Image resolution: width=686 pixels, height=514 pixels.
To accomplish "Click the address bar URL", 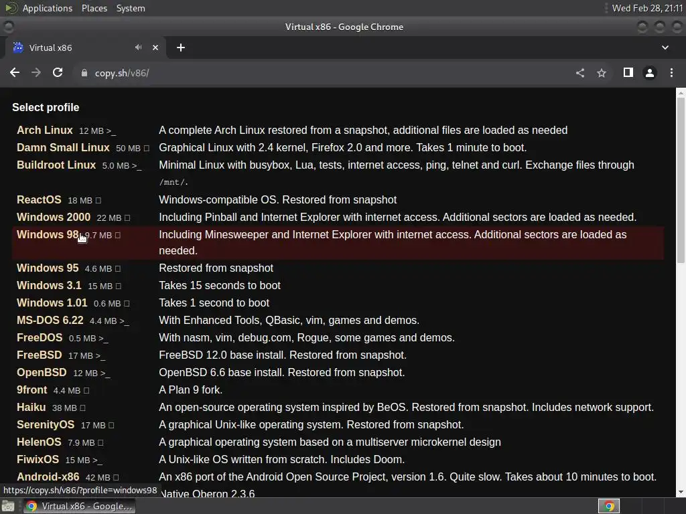I will click(122, 73).
